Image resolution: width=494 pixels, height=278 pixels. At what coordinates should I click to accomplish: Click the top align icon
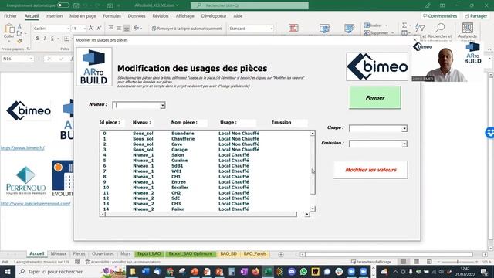tap(111, 28)
